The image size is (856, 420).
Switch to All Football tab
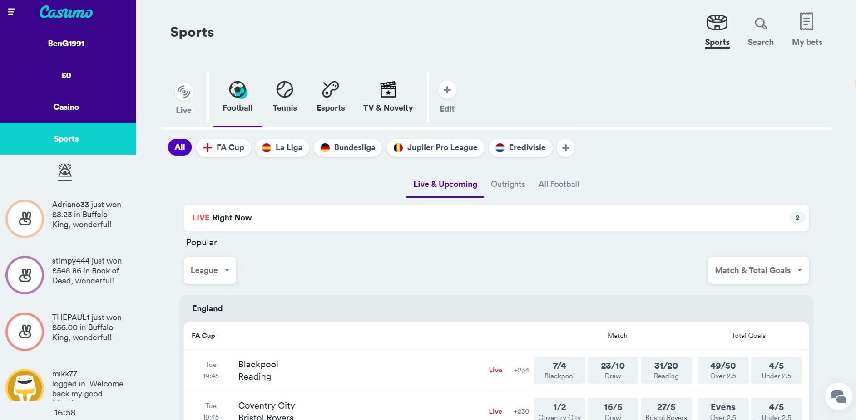pos(559,184)
